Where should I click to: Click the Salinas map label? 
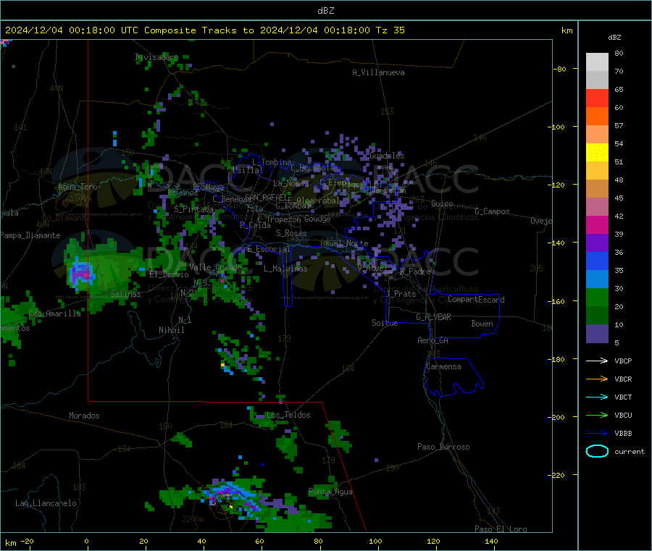[125, 294]
